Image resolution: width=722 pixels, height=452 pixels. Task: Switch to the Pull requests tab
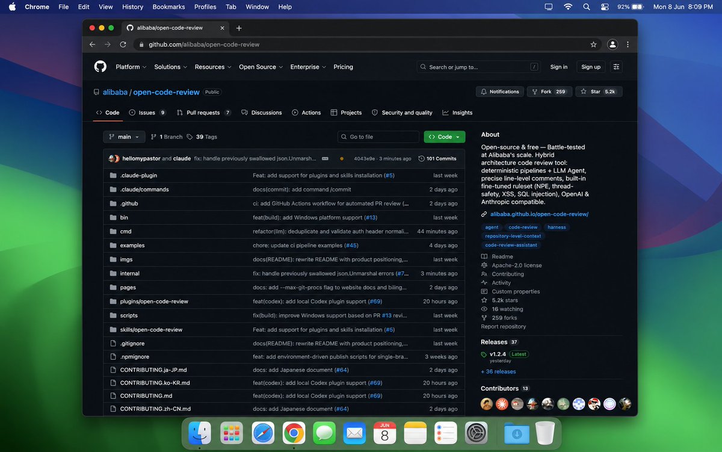(x=204, y=113)
